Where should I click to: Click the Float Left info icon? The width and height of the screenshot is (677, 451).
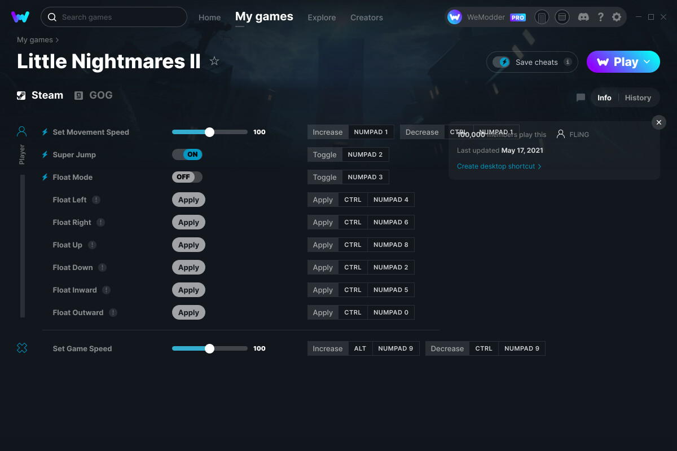click(x=96, y=200)
